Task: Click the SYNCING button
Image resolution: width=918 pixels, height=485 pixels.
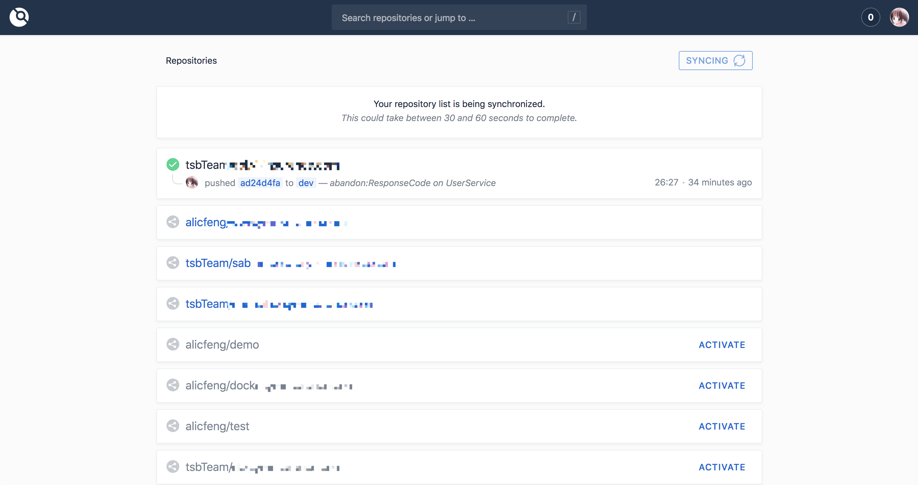Action: point(715,61)
